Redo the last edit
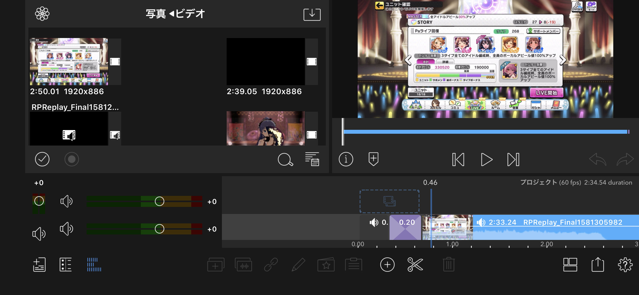The height and width of the screenshot is (295, 639). point(625,159)
